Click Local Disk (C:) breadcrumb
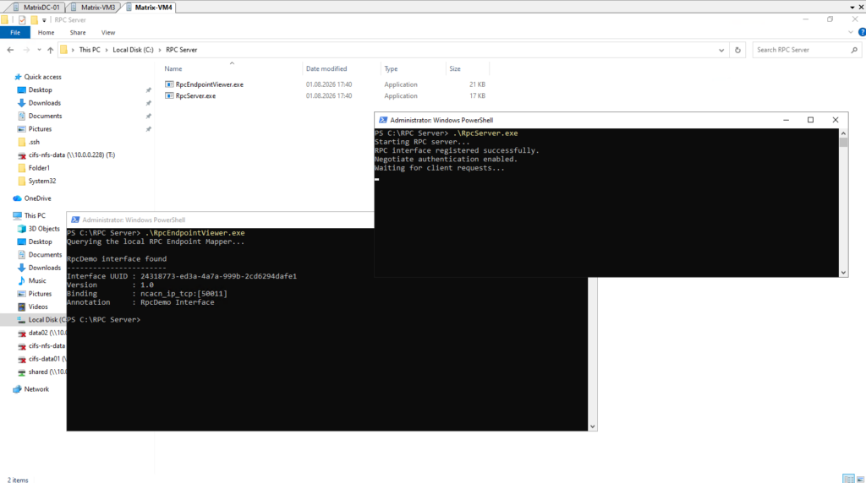This screenshot has width=866, height=483. 133,50
